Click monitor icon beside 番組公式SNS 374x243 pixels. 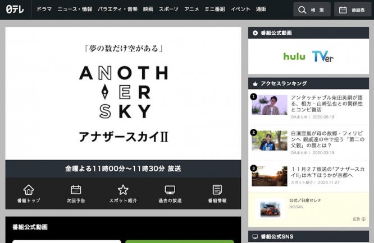pyautogui.click(x=255, y=237)
